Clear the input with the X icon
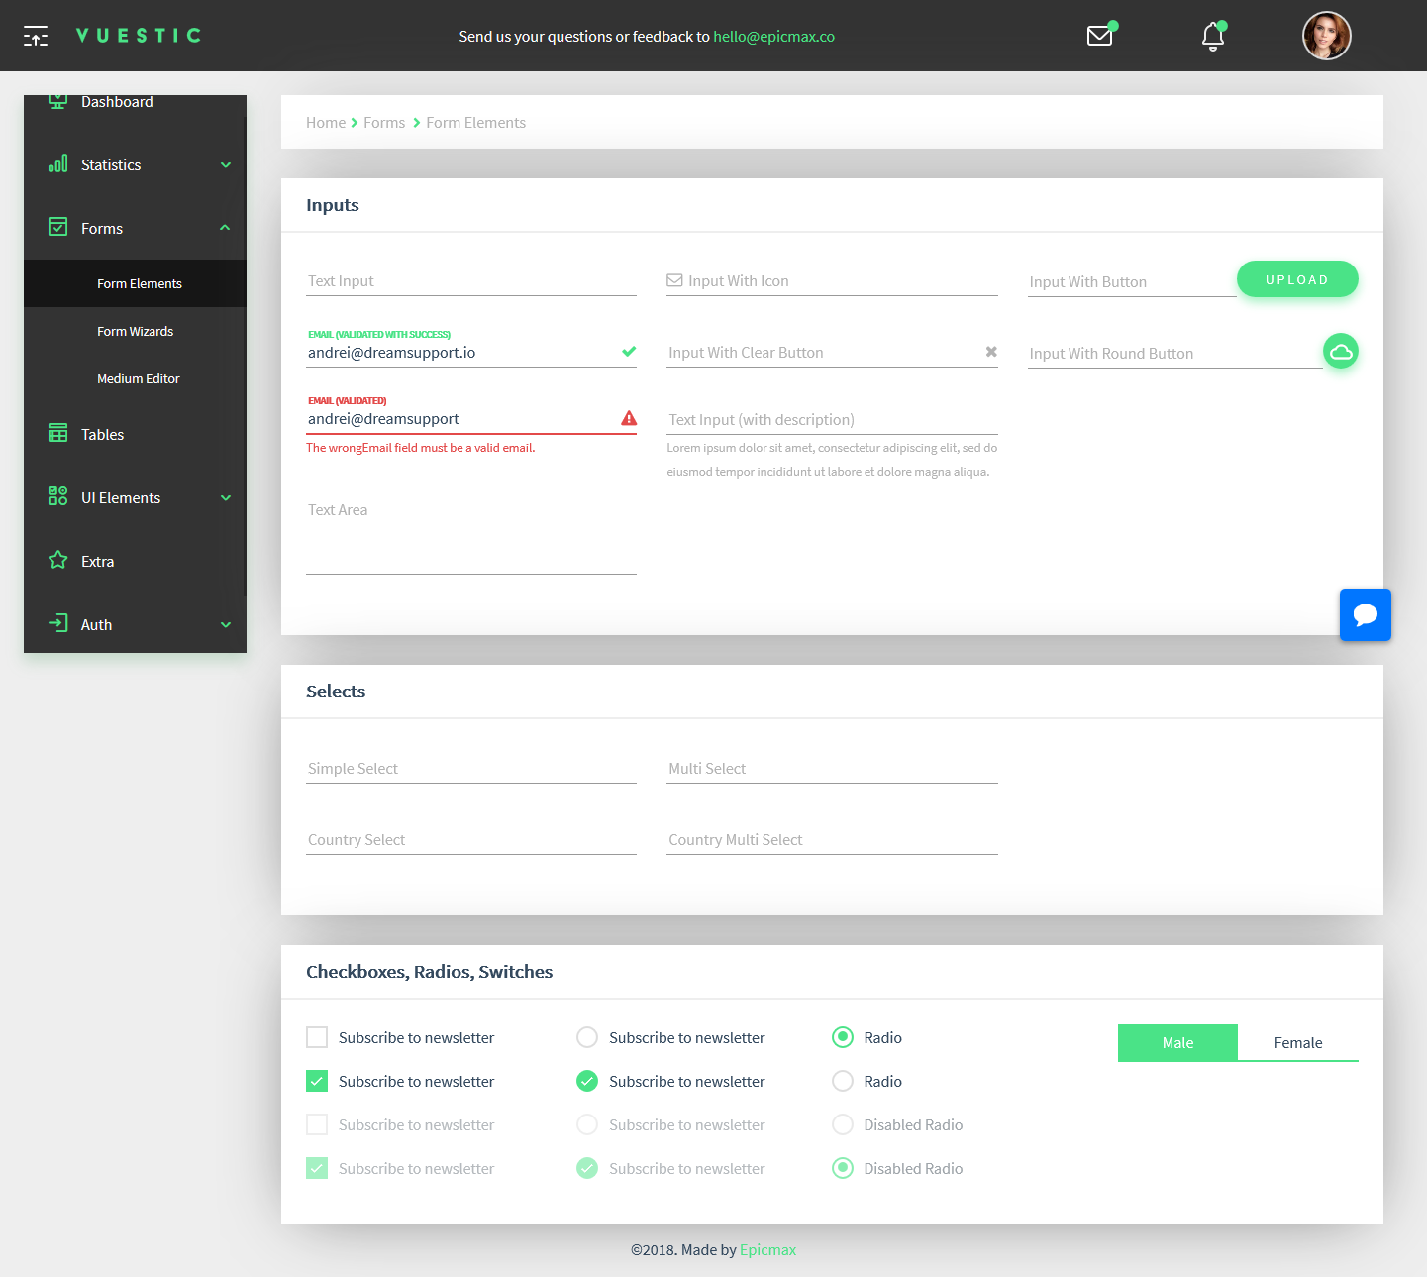This screenshot has height=1277, width=1427. (x=991, y=352)
